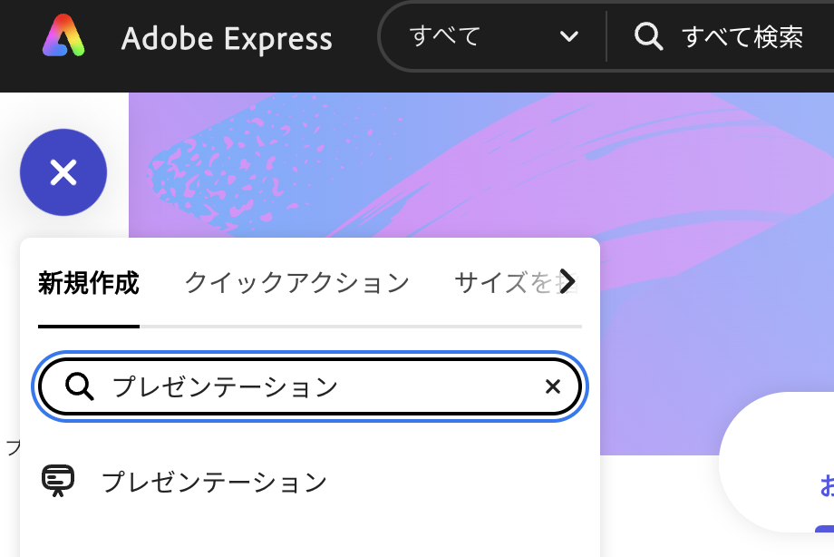Viewport: 834px width, 557px height.
Task: Clear the panel search with the X icon
Action: point(552,387)
